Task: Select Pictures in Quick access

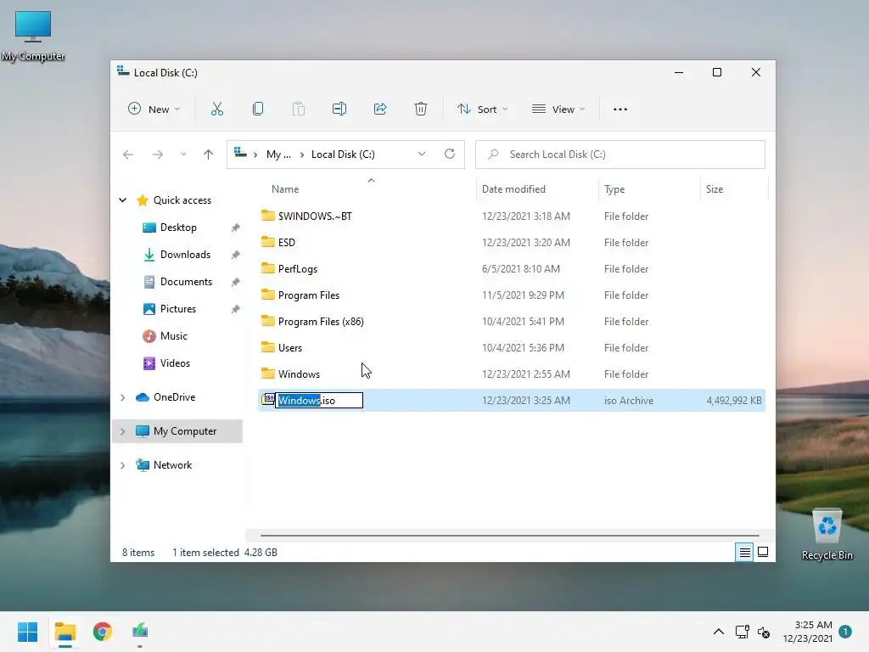Action: (x=178, y=309)
